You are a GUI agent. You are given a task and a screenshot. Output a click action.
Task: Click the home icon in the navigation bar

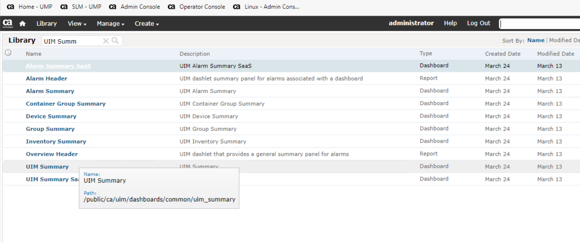[x=22, y=24]
